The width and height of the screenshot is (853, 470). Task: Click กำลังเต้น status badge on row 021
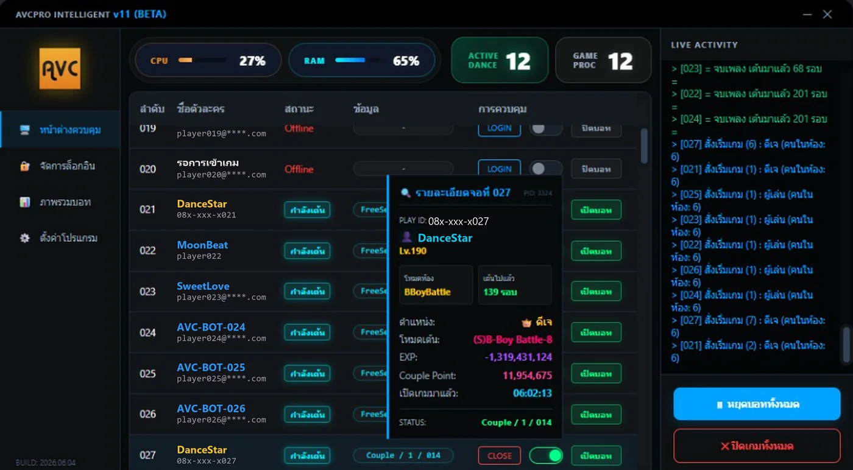click(307, 210)
